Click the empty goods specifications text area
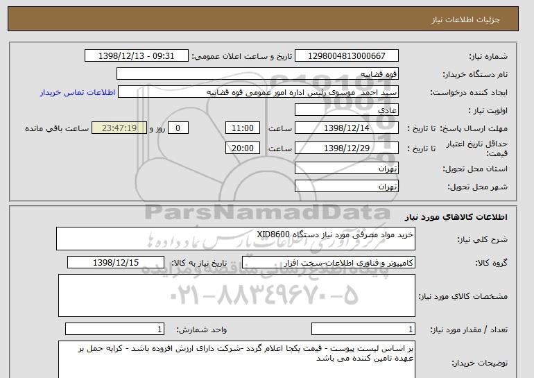 pyautogui.click(x=236, y=295)
